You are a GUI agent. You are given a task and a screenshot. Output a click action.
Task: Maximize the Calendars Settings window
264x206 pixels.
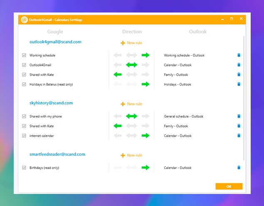coord(232,19)
